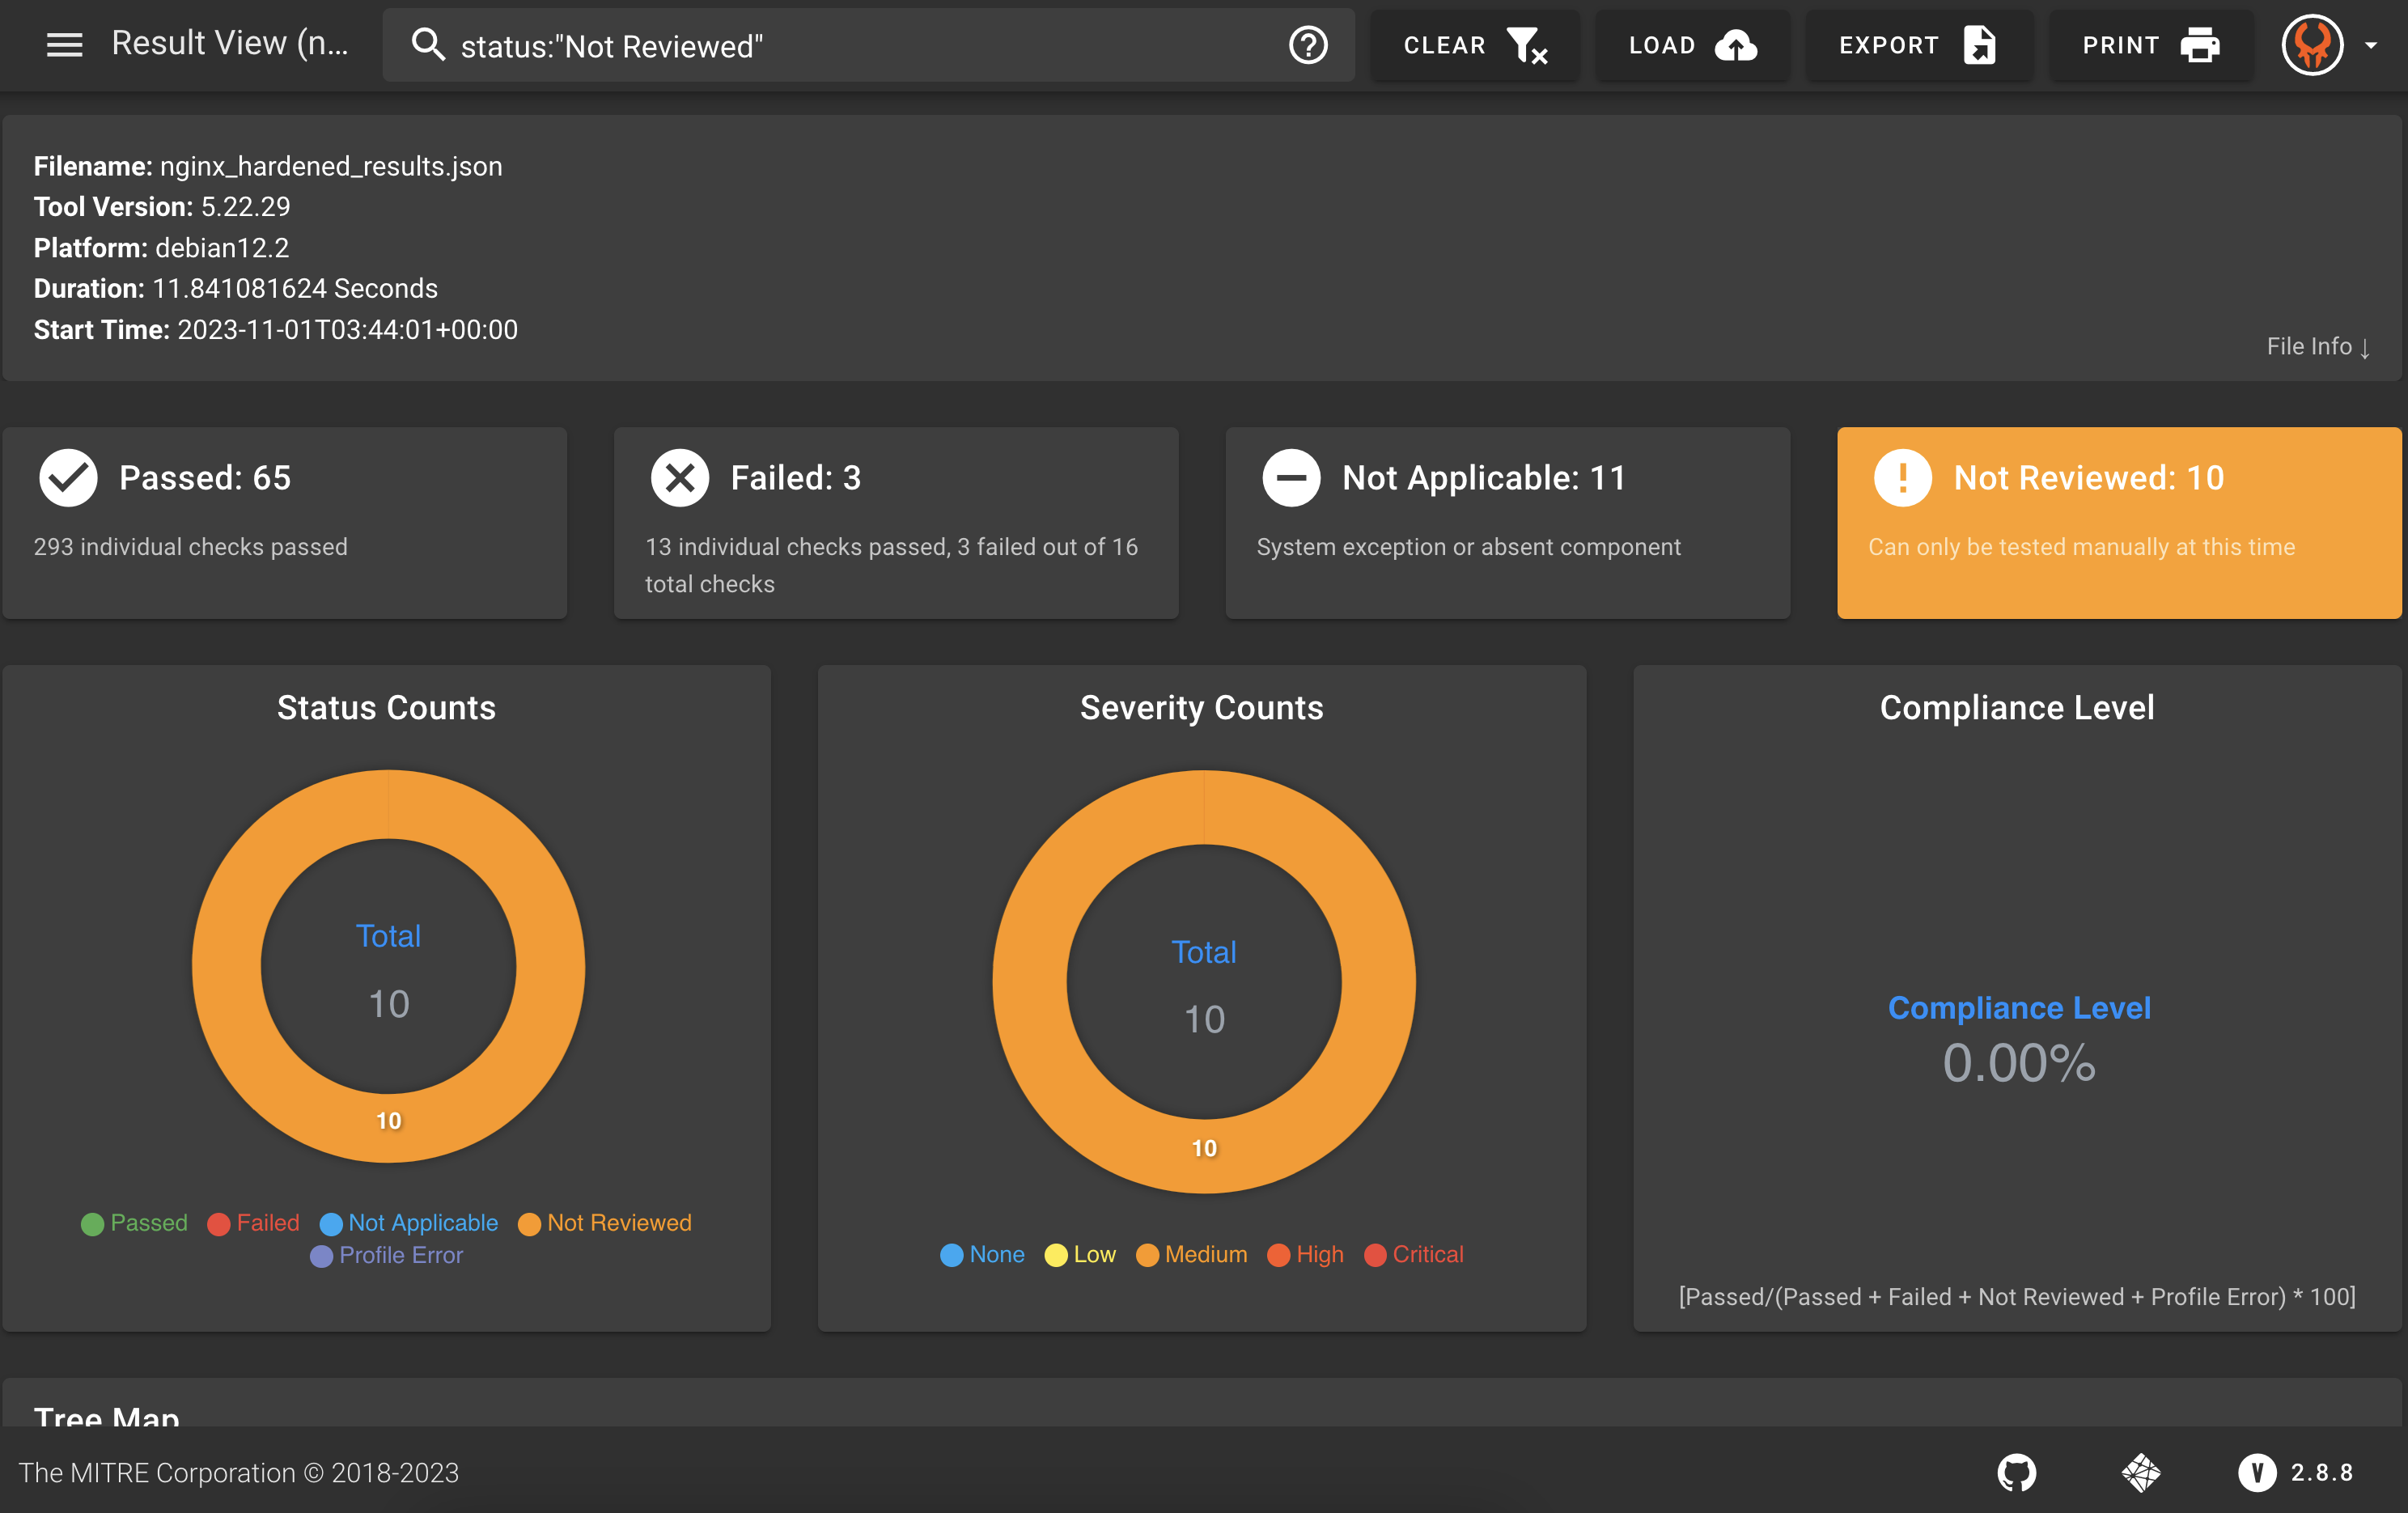Toggle the Not Reviewed status card
The height and width of the screenshot is (1513, 2408).
2118,522
